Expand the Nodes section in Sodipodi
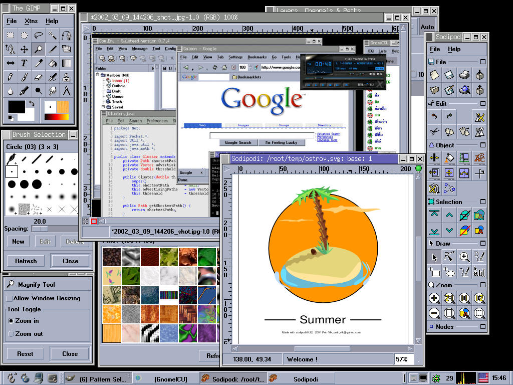 [482, 326]
